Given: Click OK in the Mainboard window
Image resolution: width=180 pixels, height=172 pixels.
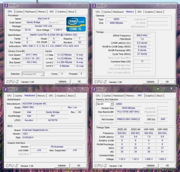Looking at the screenshot, I should (x=79, y=166).
